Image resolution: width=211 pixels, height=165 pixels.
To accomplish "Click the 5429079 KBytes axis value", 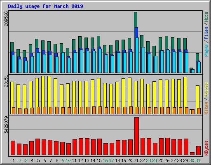I will point(6,125).
